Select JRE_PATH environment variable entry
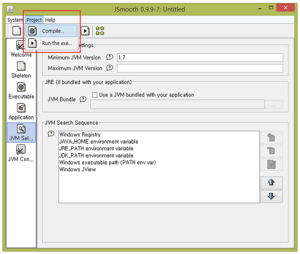This screenshot has height=254, width=300. click(x=159, y=149)
